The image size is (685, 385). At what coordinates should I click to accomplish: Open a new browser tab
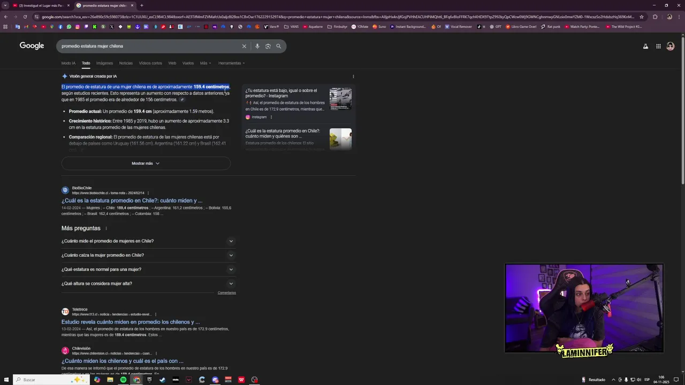141,5
